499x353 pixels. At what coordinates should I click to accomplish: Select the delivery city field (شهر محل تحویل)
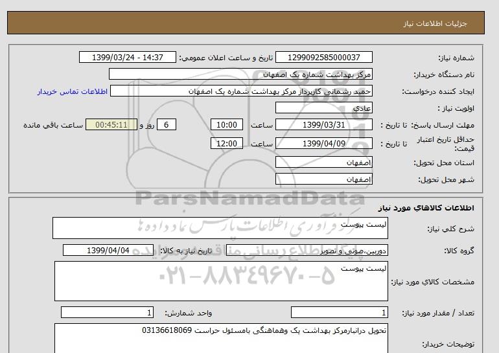(x=323, y=179)
